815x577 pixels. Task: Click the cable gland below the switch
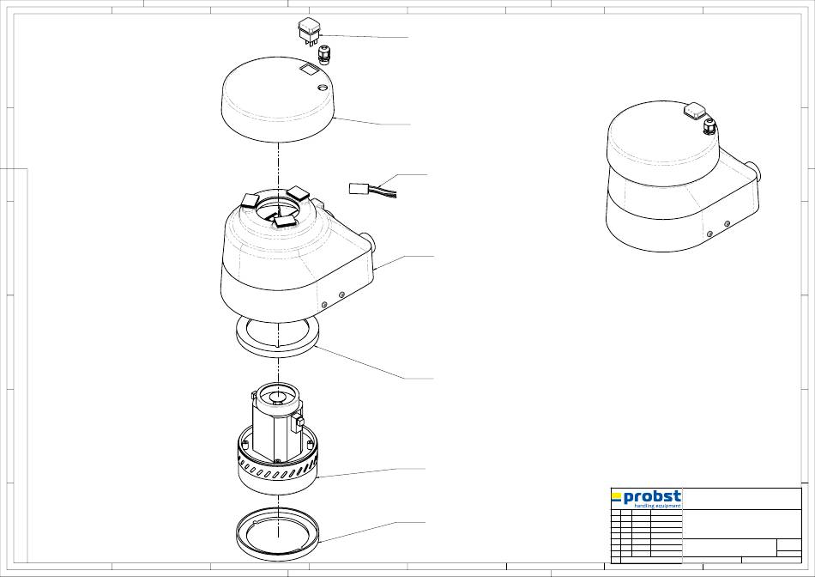click(x=326, y=58)
